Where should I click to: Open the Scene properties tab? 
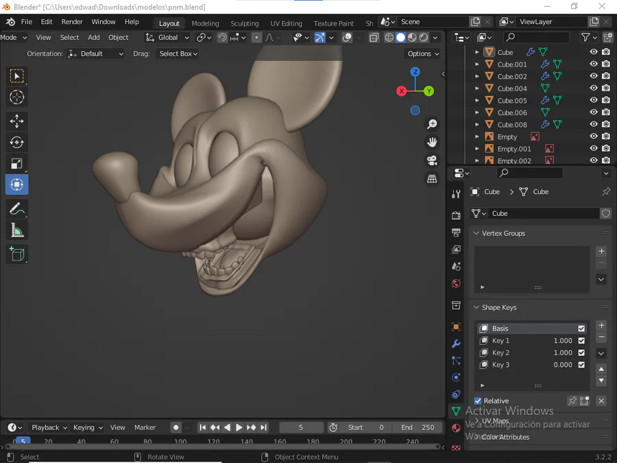tap(456, 267)
